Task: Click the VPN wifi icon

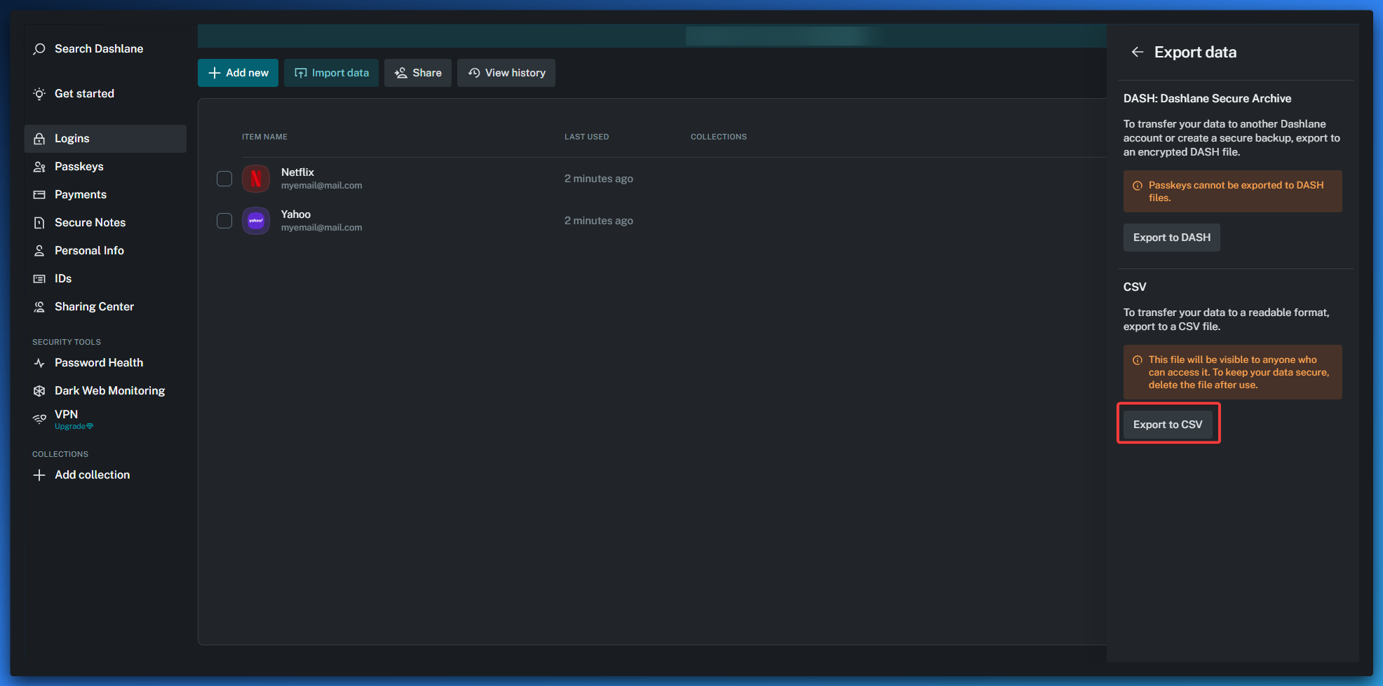Action: tap(39, 419)
